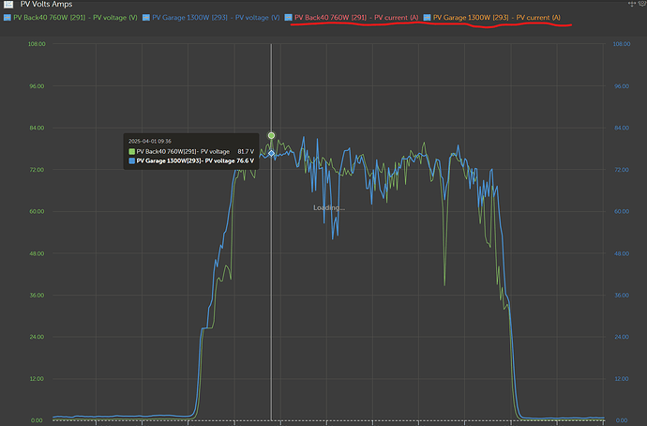
Task: Click blue axis label 0.00
Action: (622, 420)
